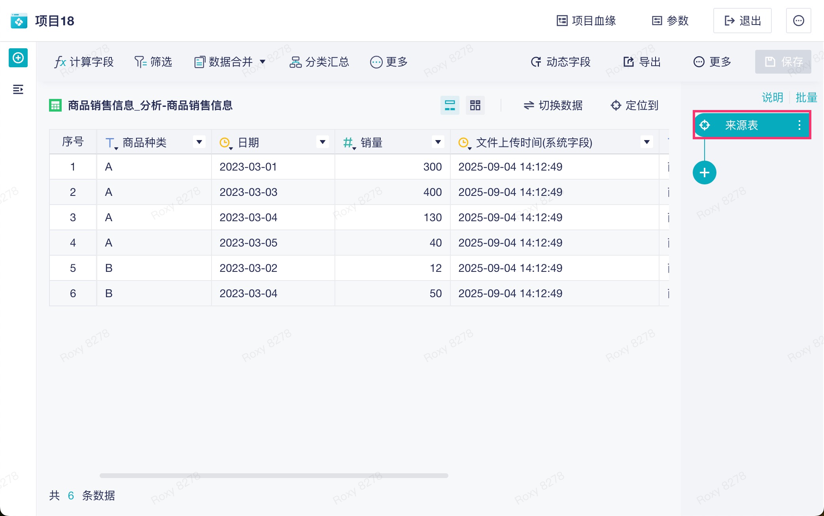Screen dimensions: 824x516
Task: Open the 分类汇总 toolbar item
Action: pos(319,62)
